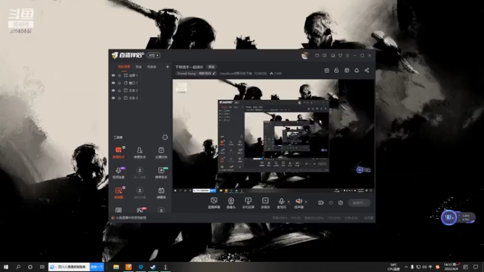Add a new scene with plus icon
The image size is (484, 272).
[168, 66]
